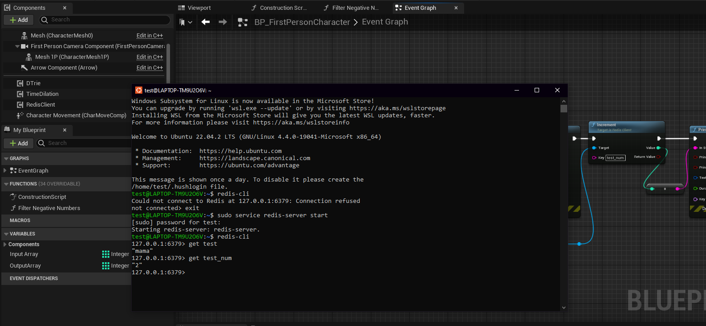Image resolution: width=706 pixels, height=326 pixels.
Task: Select the Input Array variable
Action: click(24, 254)
